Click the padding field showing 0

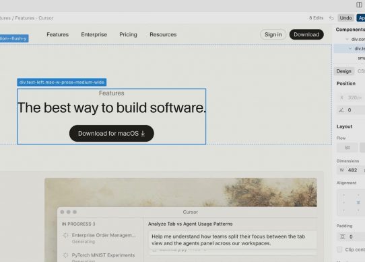352,236
